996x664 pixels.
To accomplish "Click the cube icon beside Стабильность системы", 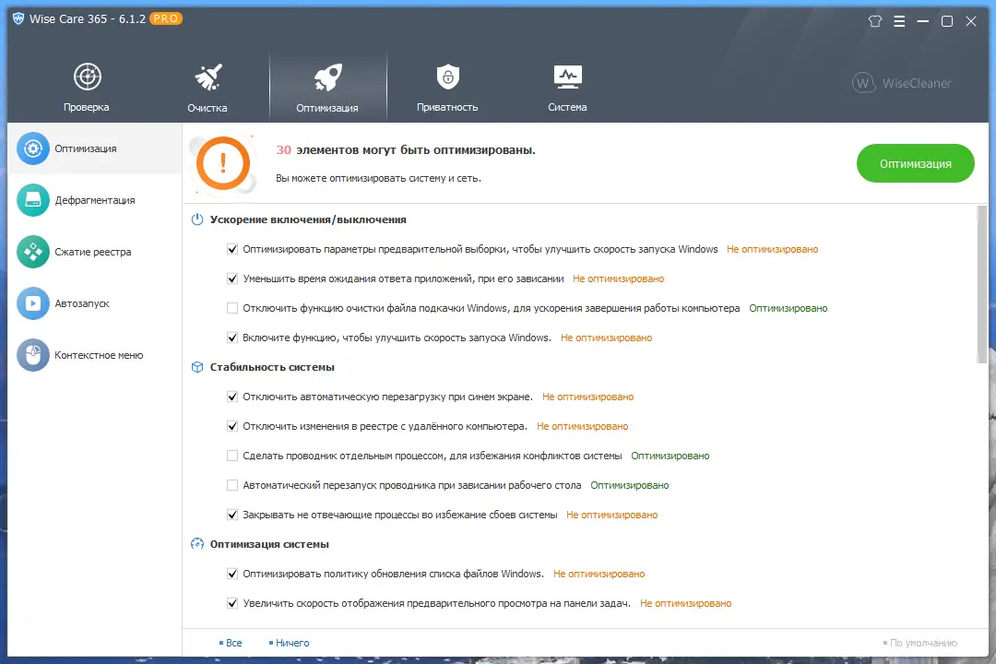I will (197, 367).
